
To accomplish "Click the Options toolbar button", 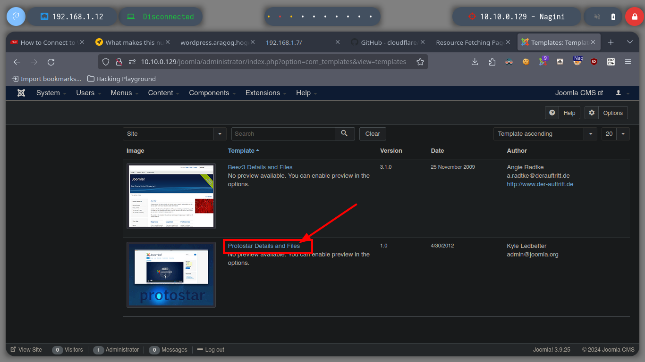I will pos(606,113).
